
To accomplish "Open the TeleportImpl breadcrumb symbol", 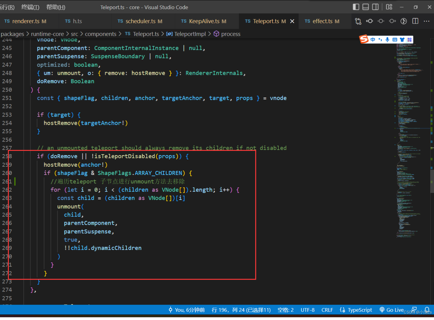I will (186, 34).
